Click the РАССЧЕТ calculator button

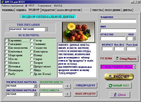[x=119, y=77]
